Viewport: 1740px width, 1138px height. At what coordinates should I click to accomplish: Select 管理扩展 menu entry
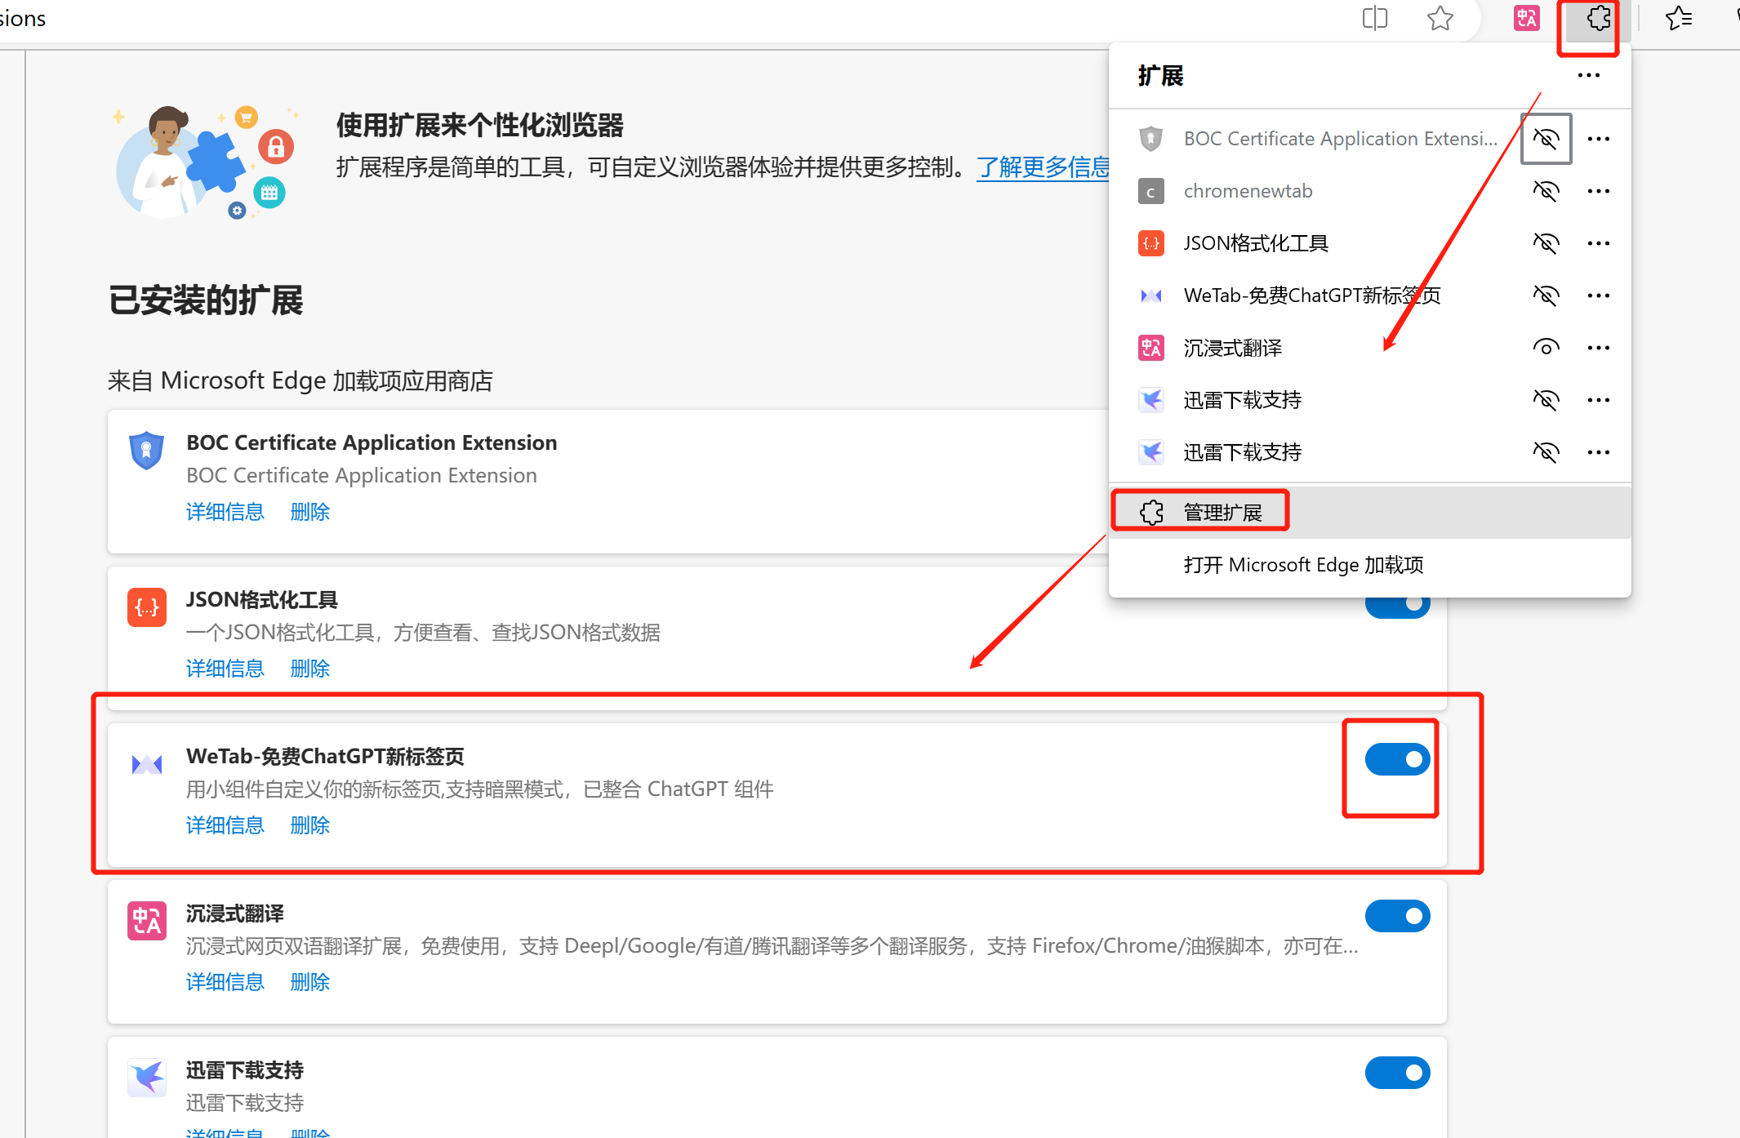pyautogui.click(x=1370, y=513)
